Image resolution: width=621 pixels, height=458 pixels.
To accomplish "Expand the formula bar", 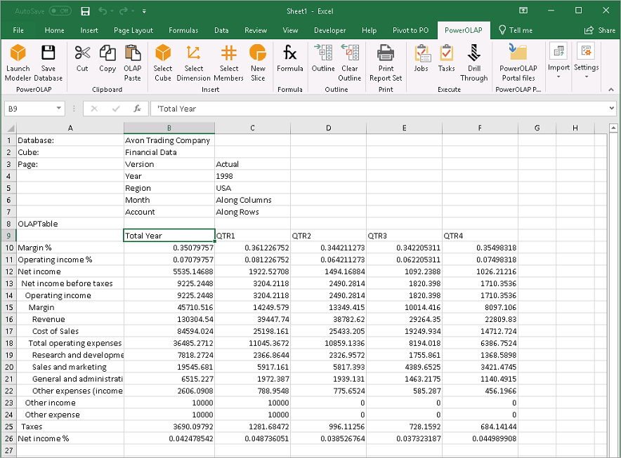I will point(611,108).
